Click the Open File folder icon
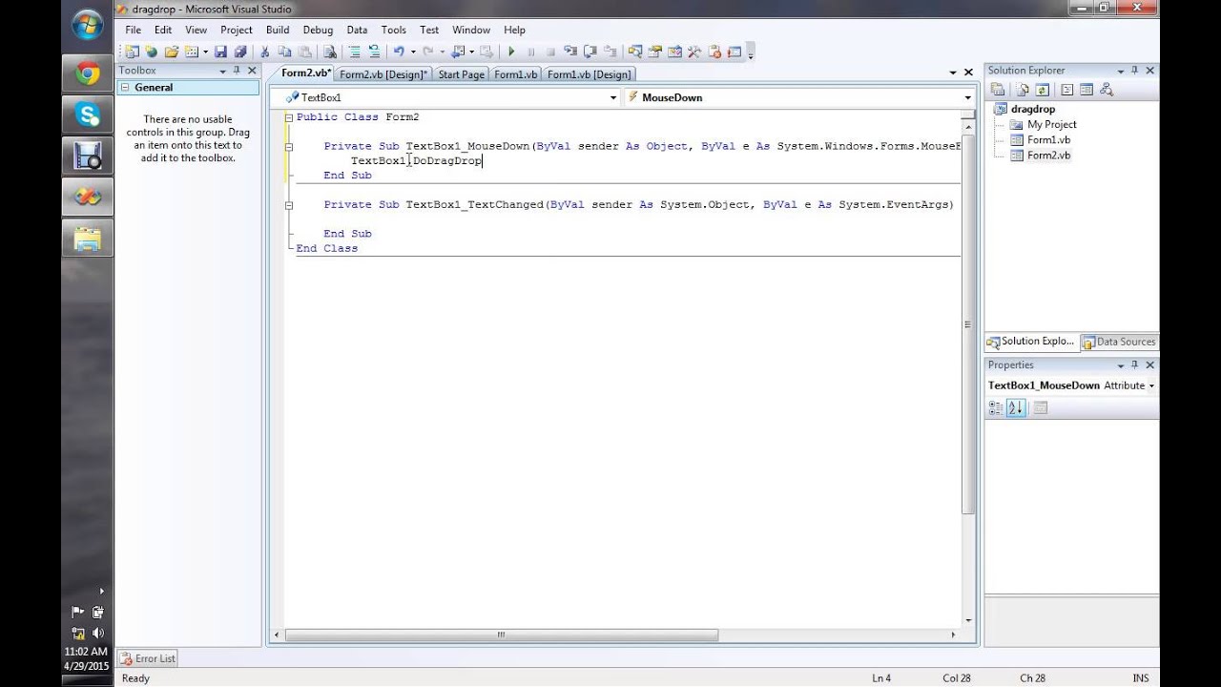Image resolution: width=1221 pixels, height=687 pixels. click(x=172, y=52)
